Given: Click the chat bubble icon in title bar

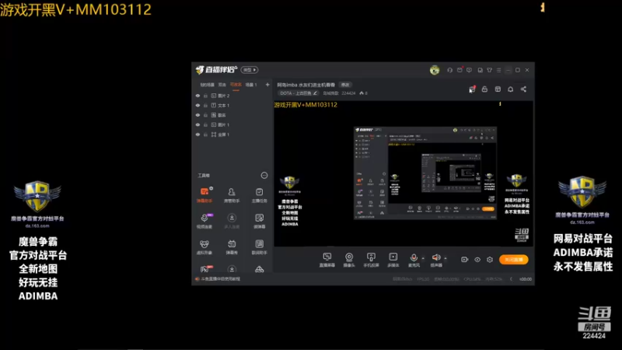Looking at the screenshot, I should pos(470,70).
